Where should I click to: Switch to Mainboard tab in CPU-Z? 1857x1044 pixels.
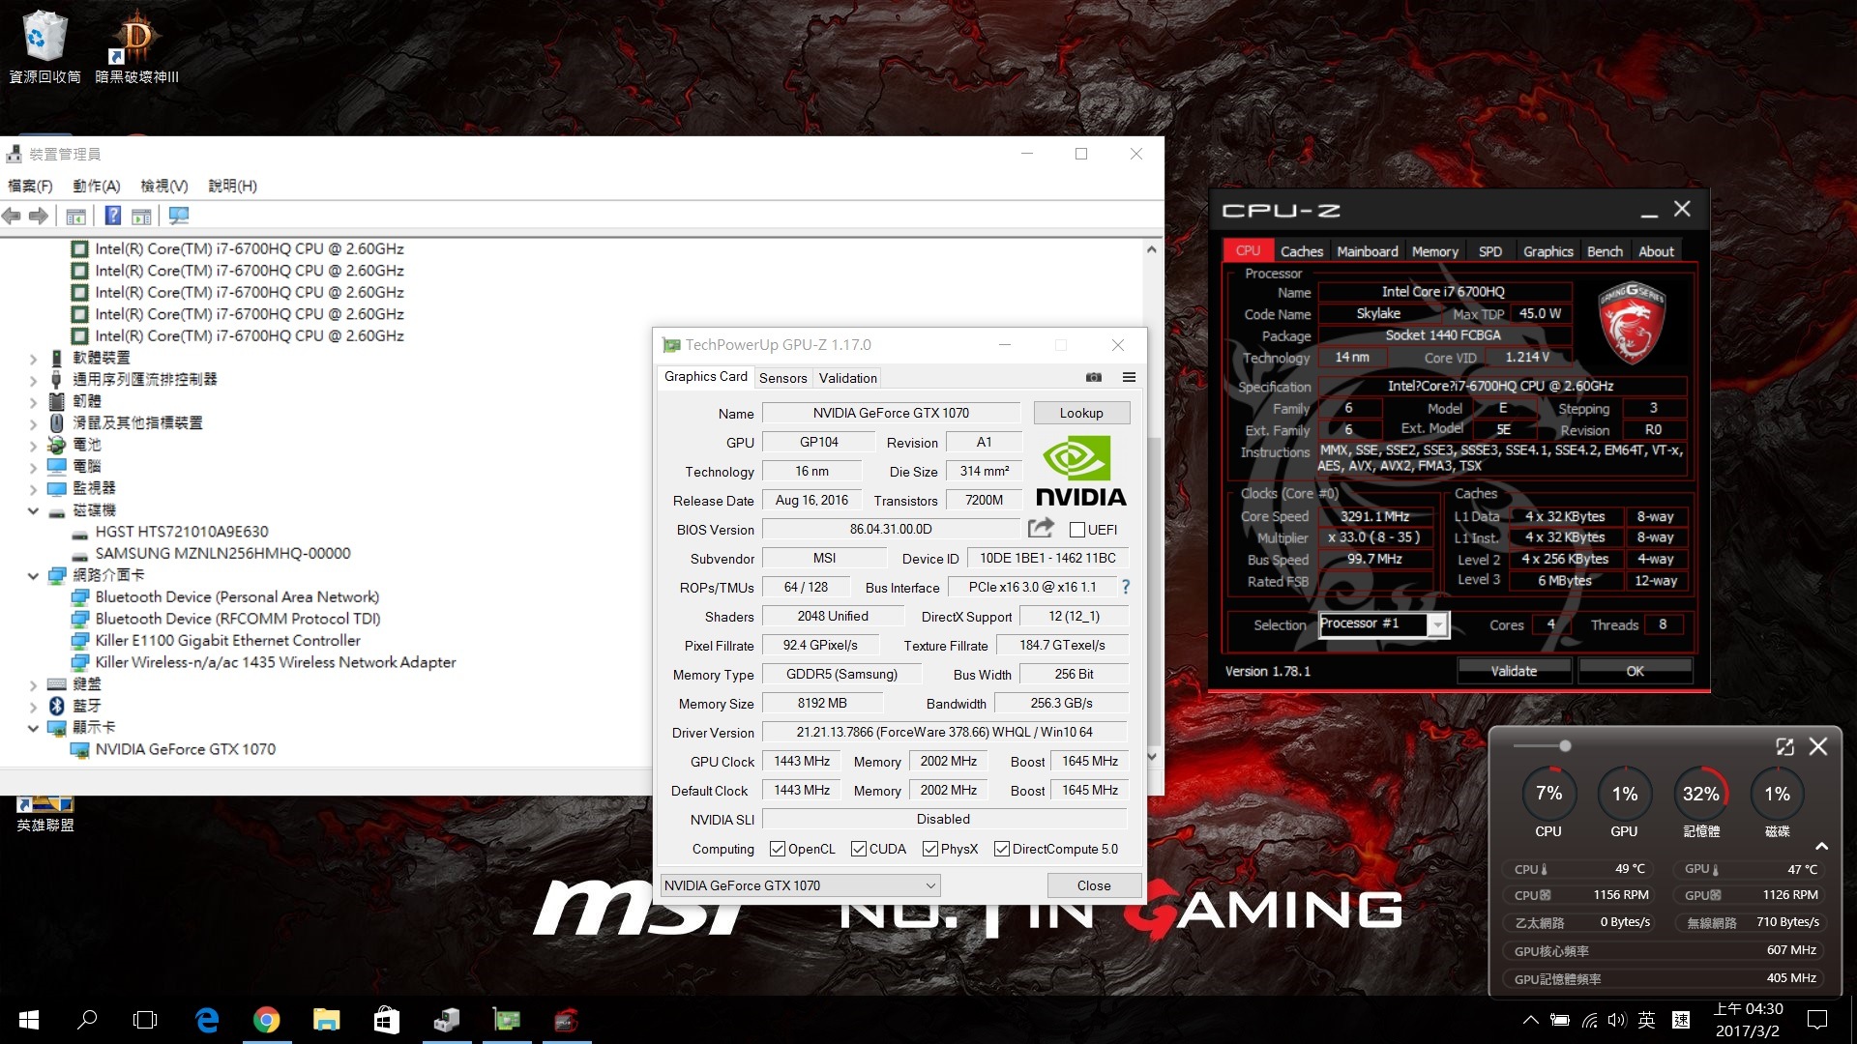[1367, 251]
